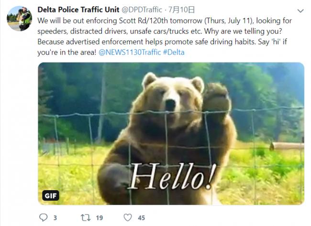The height and width of the screenshot is (226, 311).
Task: Play the waving bear GIF
Action: 171,133
